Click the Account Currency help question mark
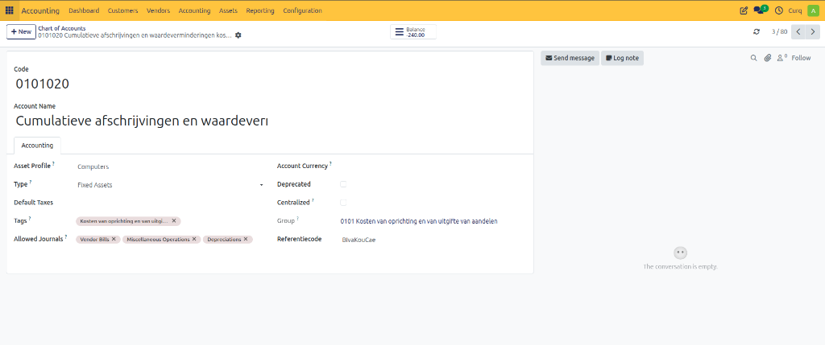Viewport: 825px width, 345px height. pyautogui.click(x=331, y=164)
